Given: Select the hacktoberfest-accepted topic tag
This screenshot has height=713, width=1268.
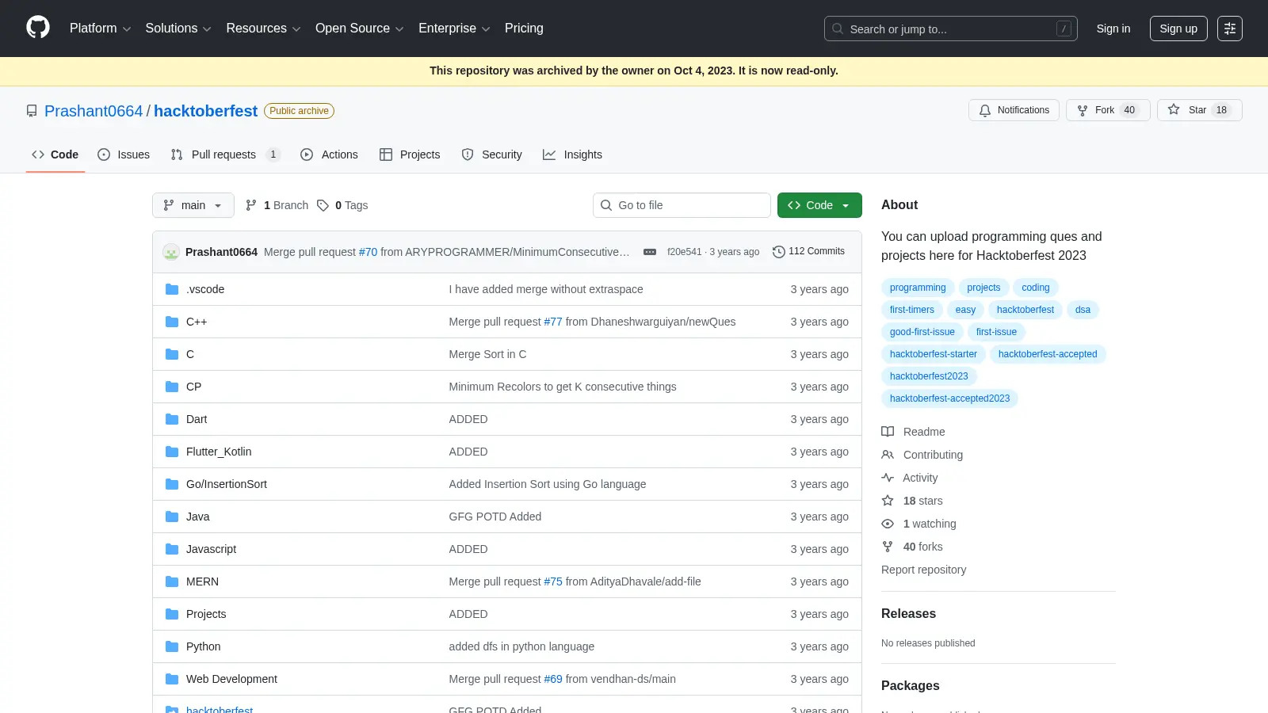Looking at the screenshot, I should click(1048, 354).
